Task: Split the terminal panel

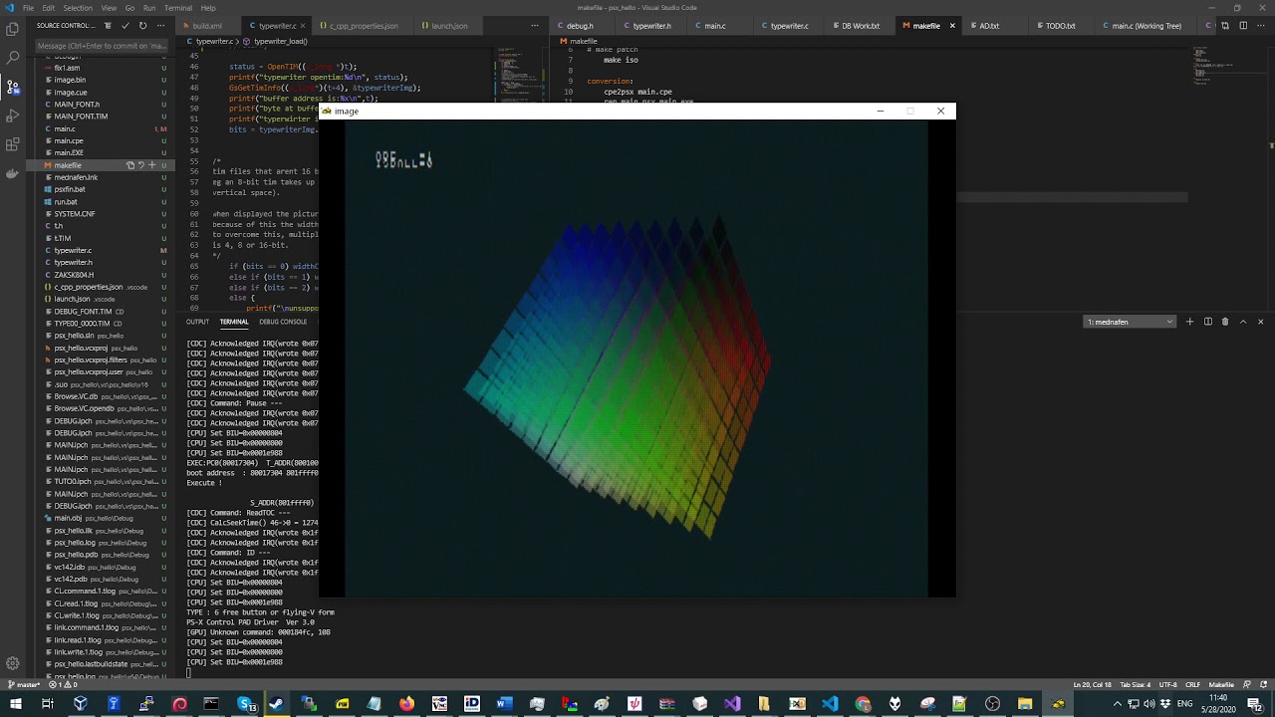Action: click(x=1207, y=322)
